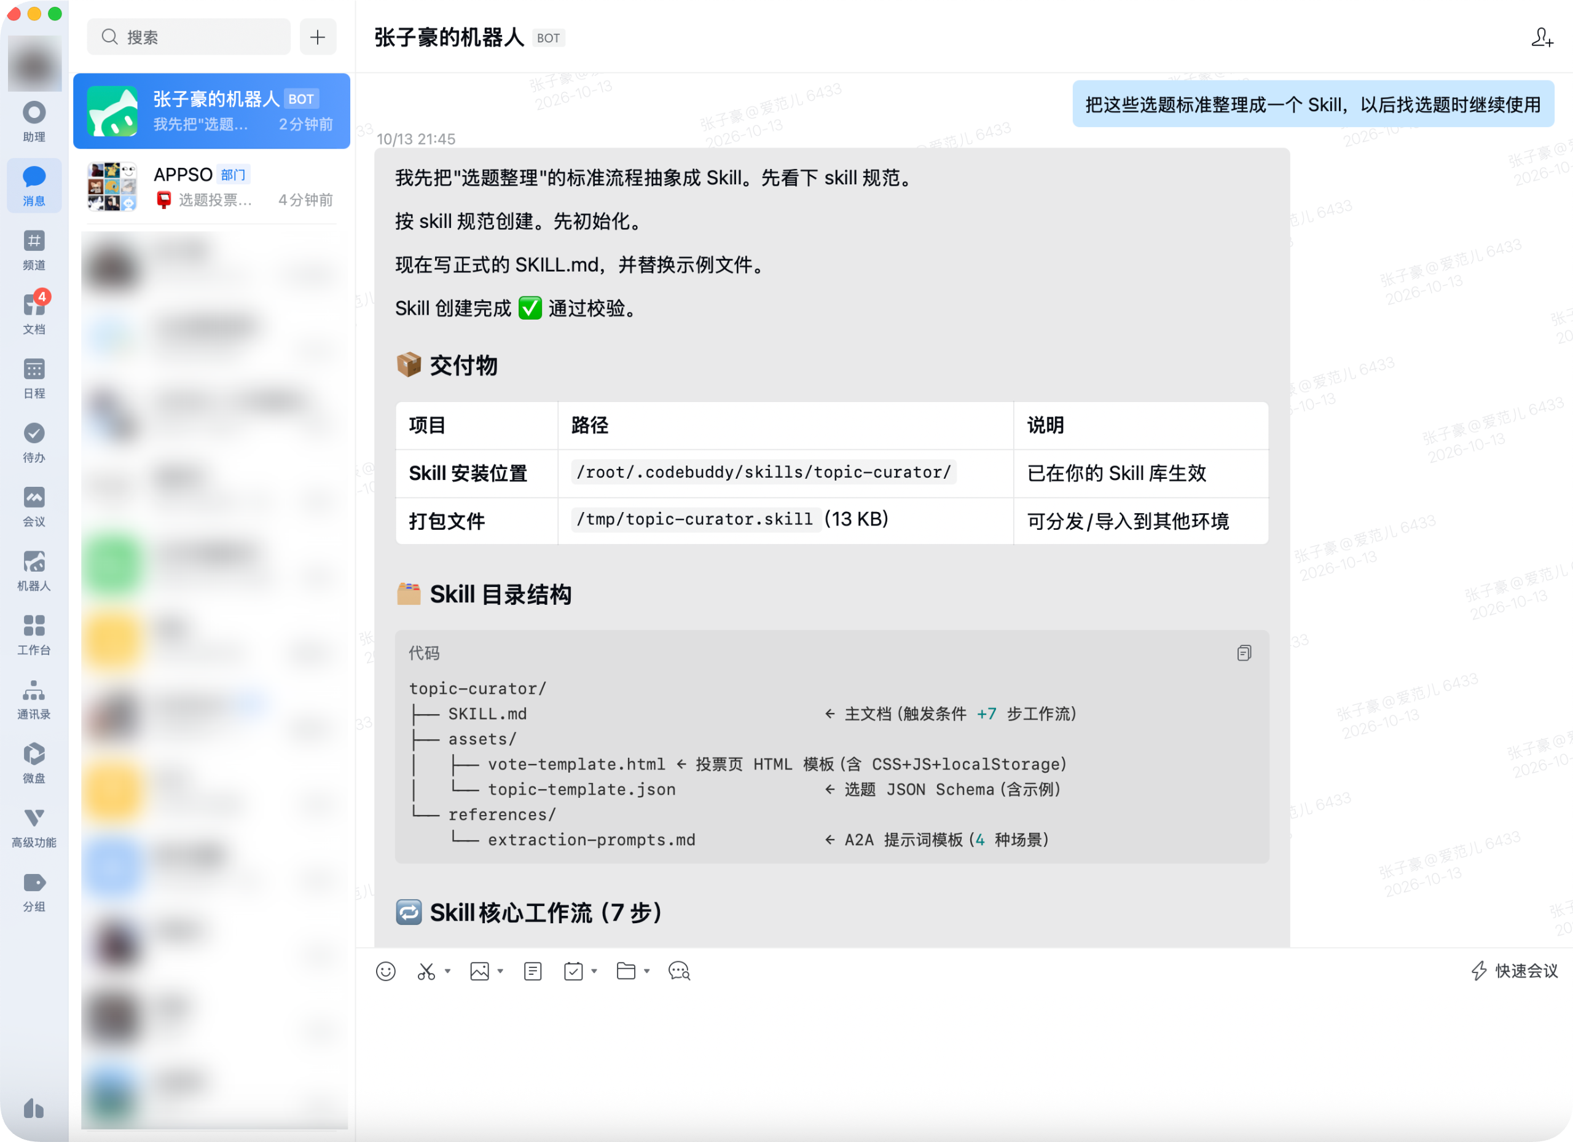Open the 待办 todo icon

(x=34, y=443)
